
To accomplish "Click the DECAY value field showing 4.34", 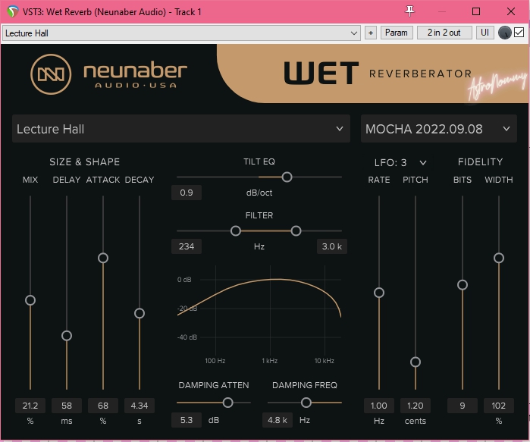I will pyautogui.click(x=139, y=406).
